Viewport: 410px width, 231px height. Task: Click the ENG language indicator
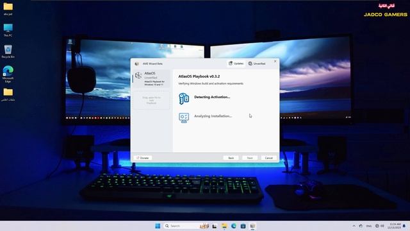point(369,226)
